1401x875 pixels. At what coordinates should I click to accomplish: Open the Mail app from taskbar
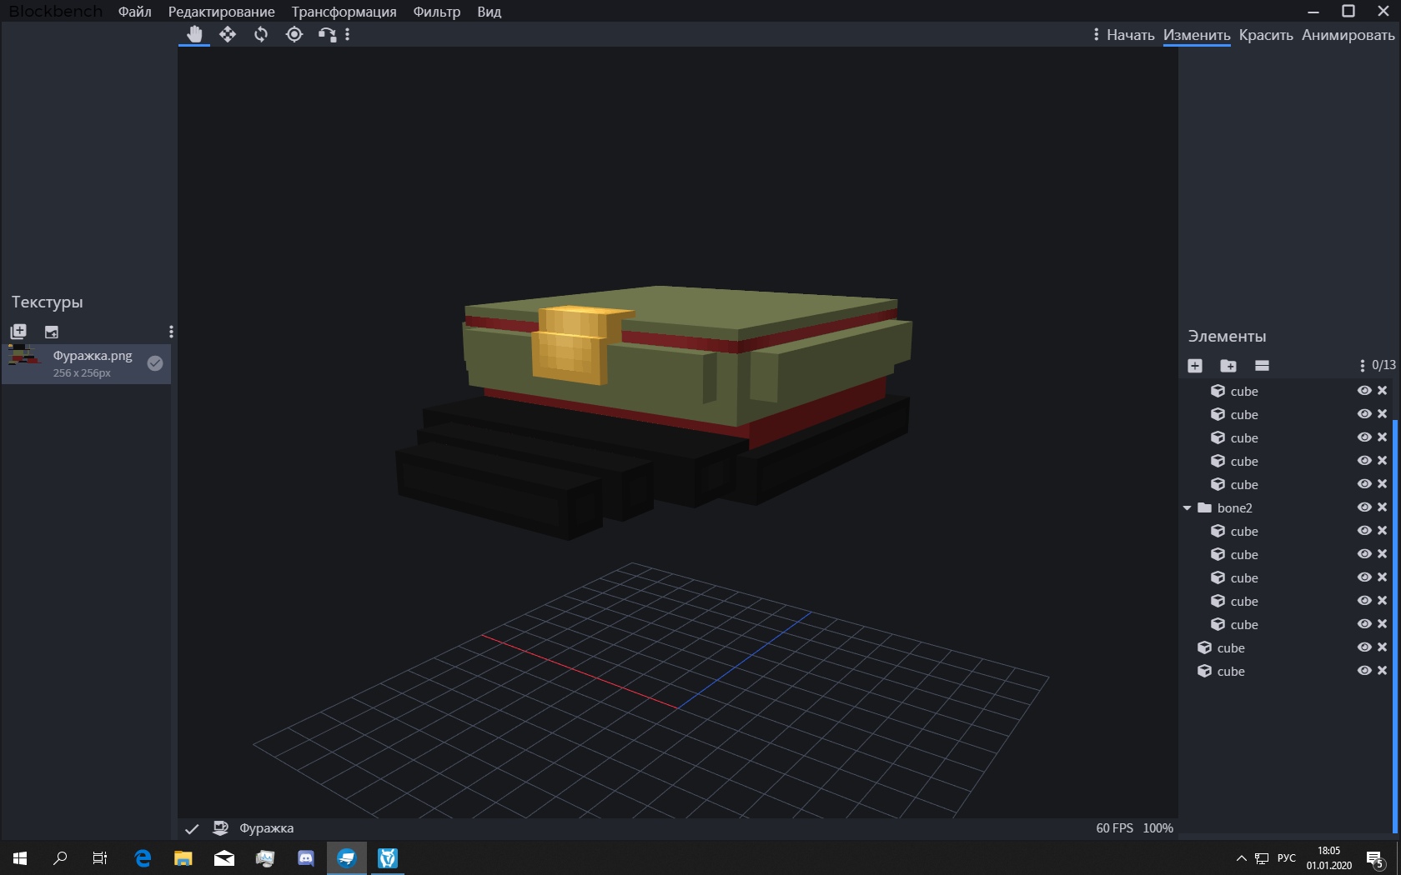pyautogui.click(x=224, y=858)
